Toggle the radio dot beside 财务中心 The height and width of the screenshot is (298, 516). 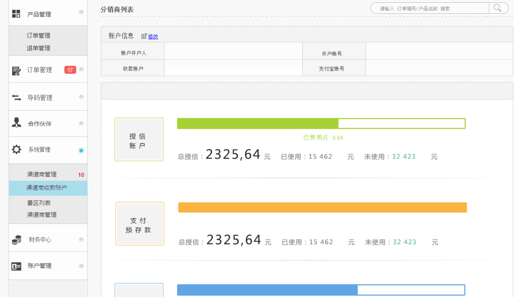click(x=81, y=239)
